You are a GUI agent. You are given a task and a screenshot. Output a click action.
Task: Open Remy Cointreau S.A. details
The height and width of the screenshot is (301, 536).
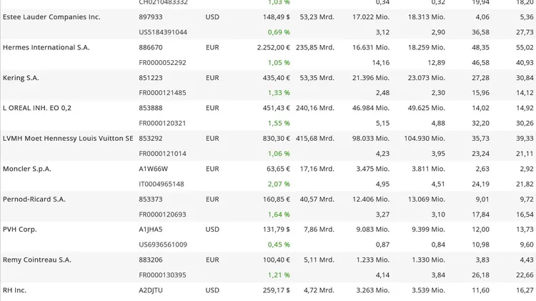[x=37, y=260]
